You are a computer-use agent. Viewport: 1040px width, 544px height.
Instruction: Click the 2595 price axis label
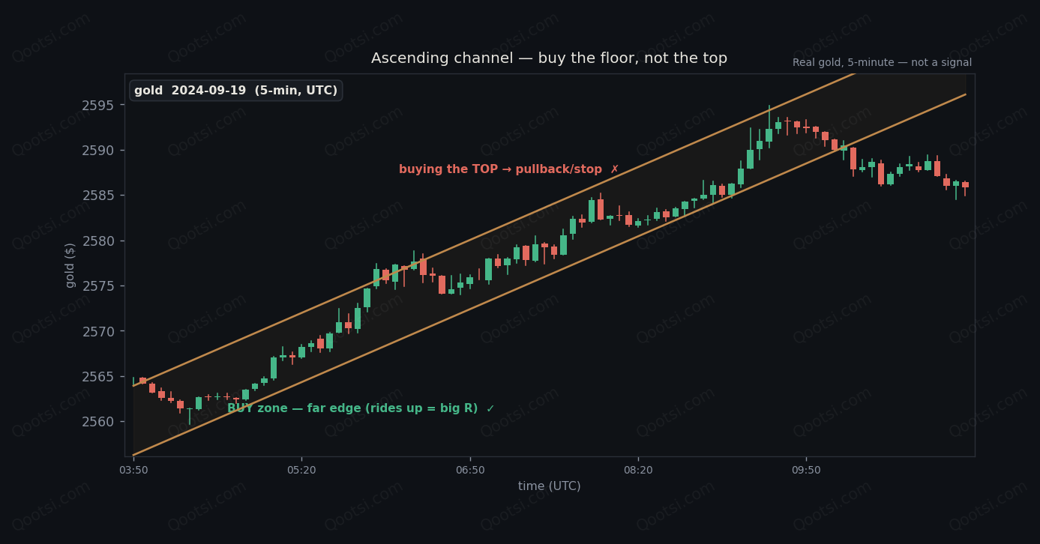point(97,105)
